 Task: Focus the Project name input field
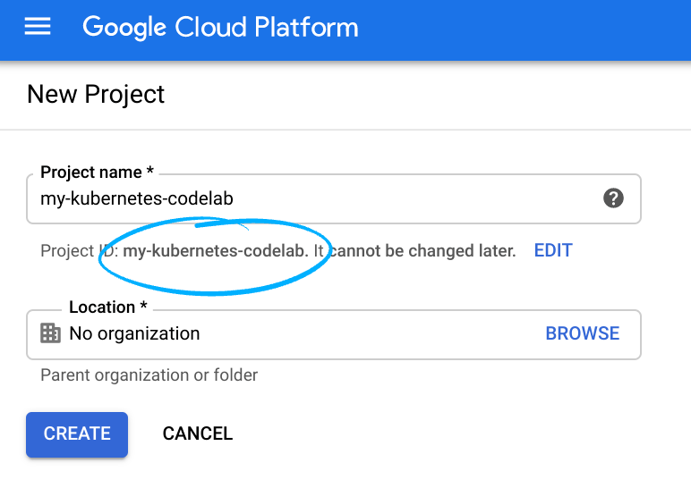(x=313, y=198)
